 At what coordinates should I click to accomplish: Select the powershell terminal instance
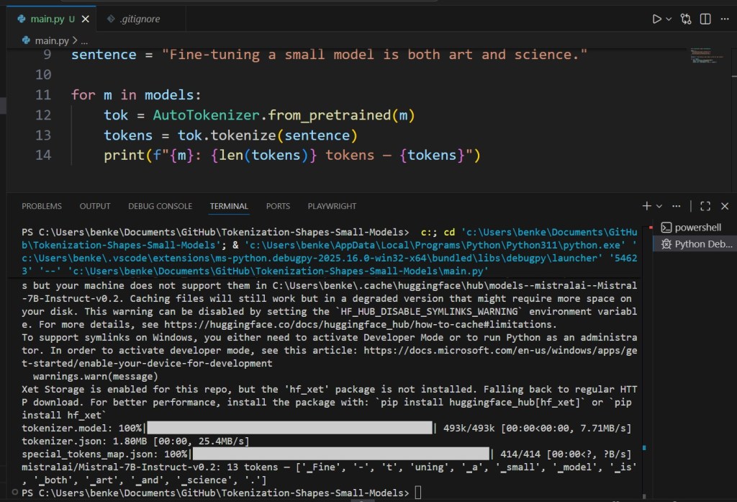(697, 227)
